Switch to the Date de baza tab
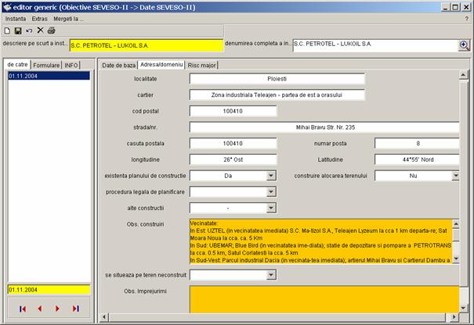This screenshot has width=474, height=325. 118,64
